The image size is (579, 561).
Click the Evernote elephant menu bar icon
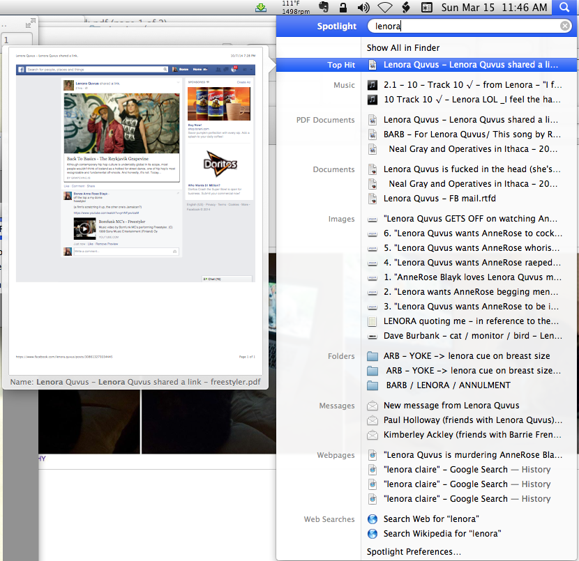click(x=323, y=8)
